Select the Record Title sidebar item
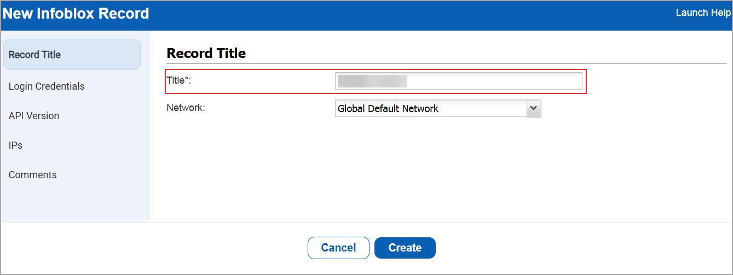Screen dimensions: 733x275 coord(35,55)
